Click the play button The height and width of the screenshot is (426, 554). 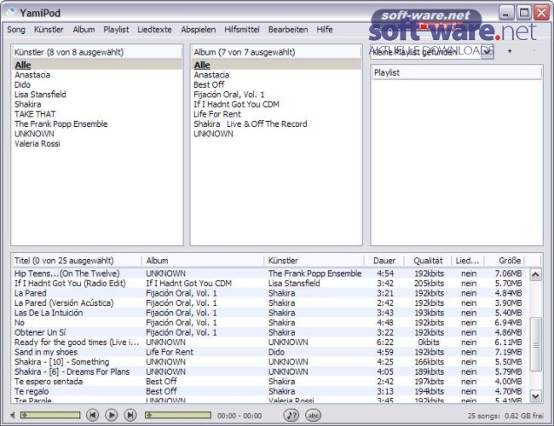[112, 415]
